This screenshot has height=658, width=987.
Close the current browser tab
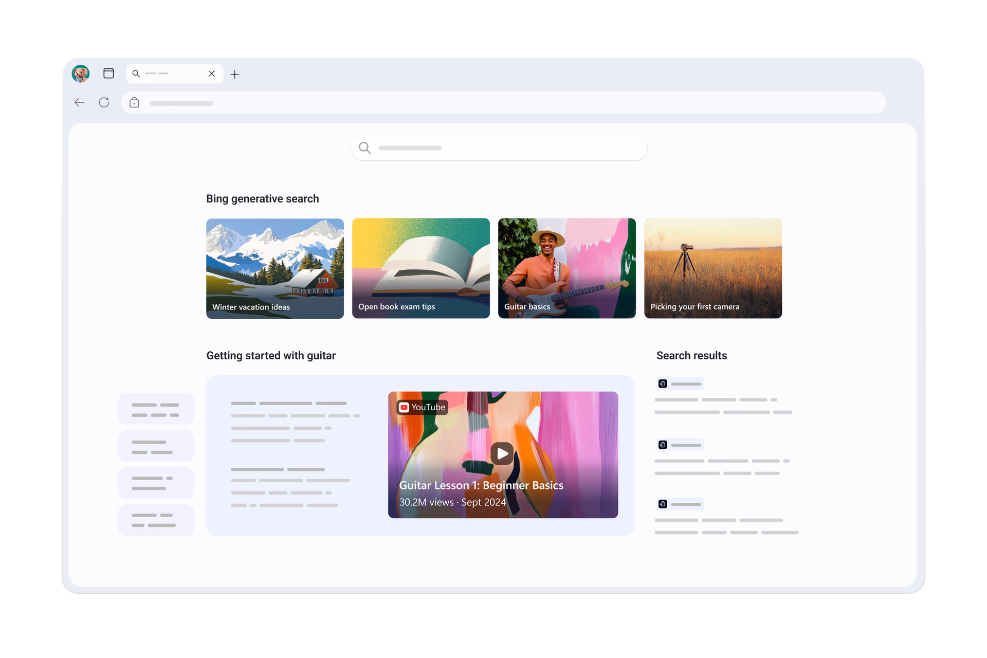[x=212, y=74]
